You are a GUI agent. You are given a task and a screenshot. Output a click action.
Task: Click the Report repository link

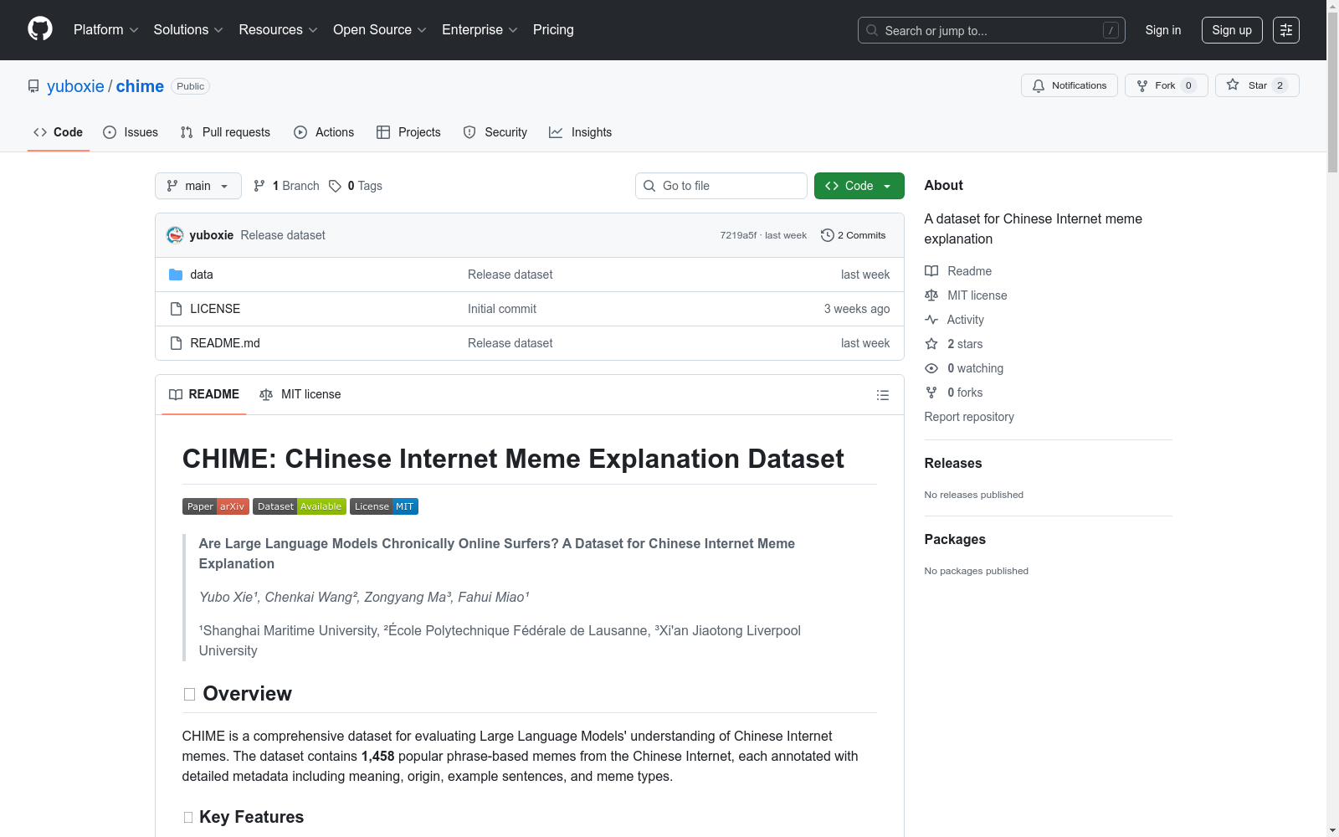[x=969, y=417]
